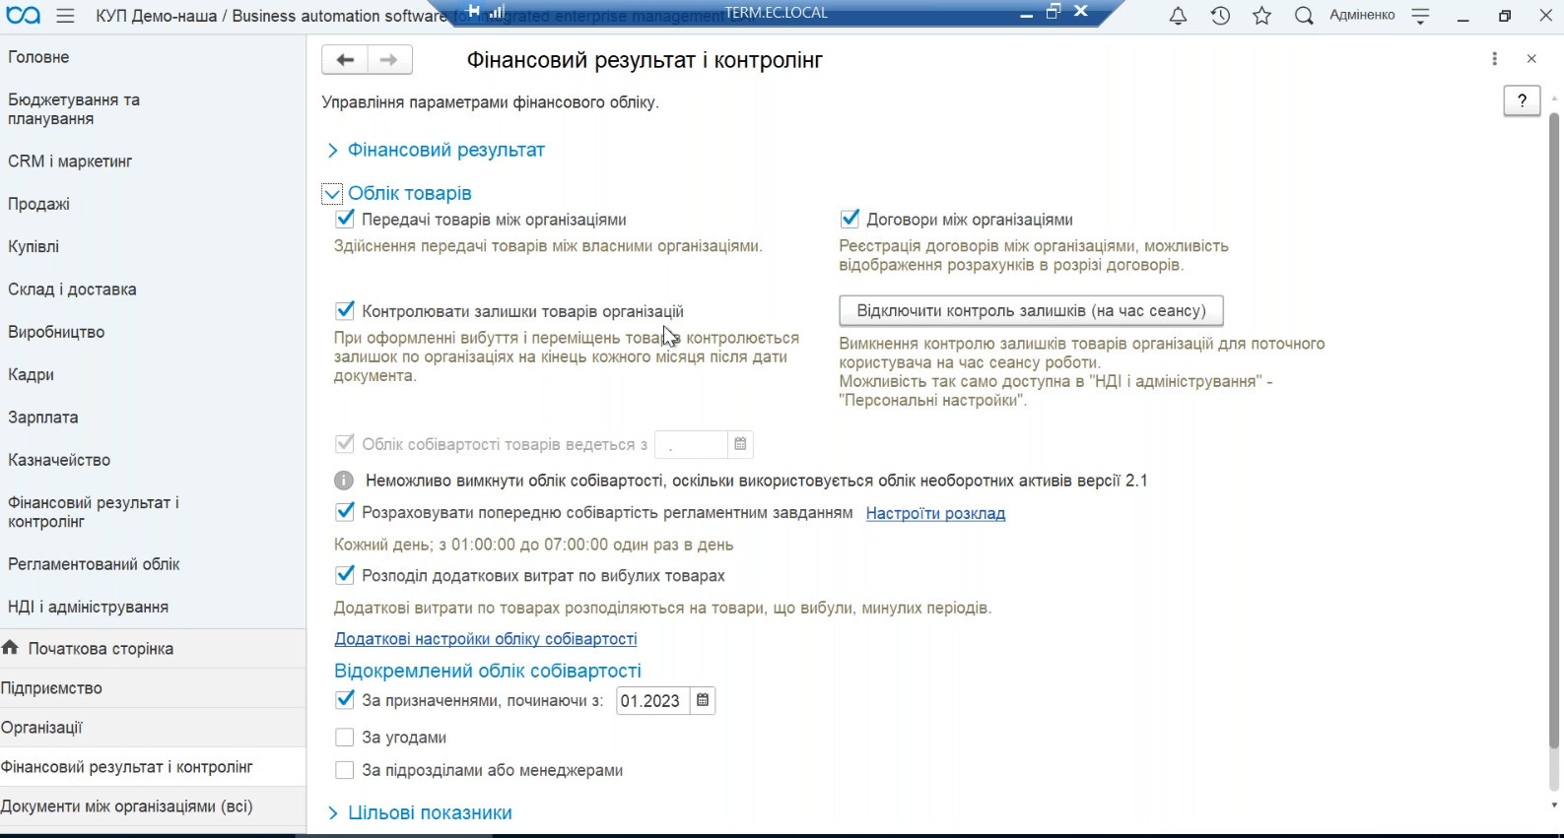The width and height of the screenshot is (1564, 838).
Task: Click the 01.2023 date field
Action: coord(652,701)
